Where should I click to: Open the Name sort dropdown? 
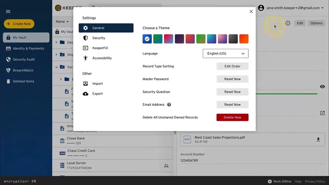click(x=62, y=22)
